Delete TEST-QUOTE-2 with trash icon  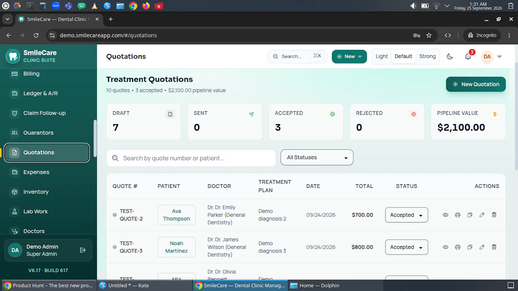[494, 215]
